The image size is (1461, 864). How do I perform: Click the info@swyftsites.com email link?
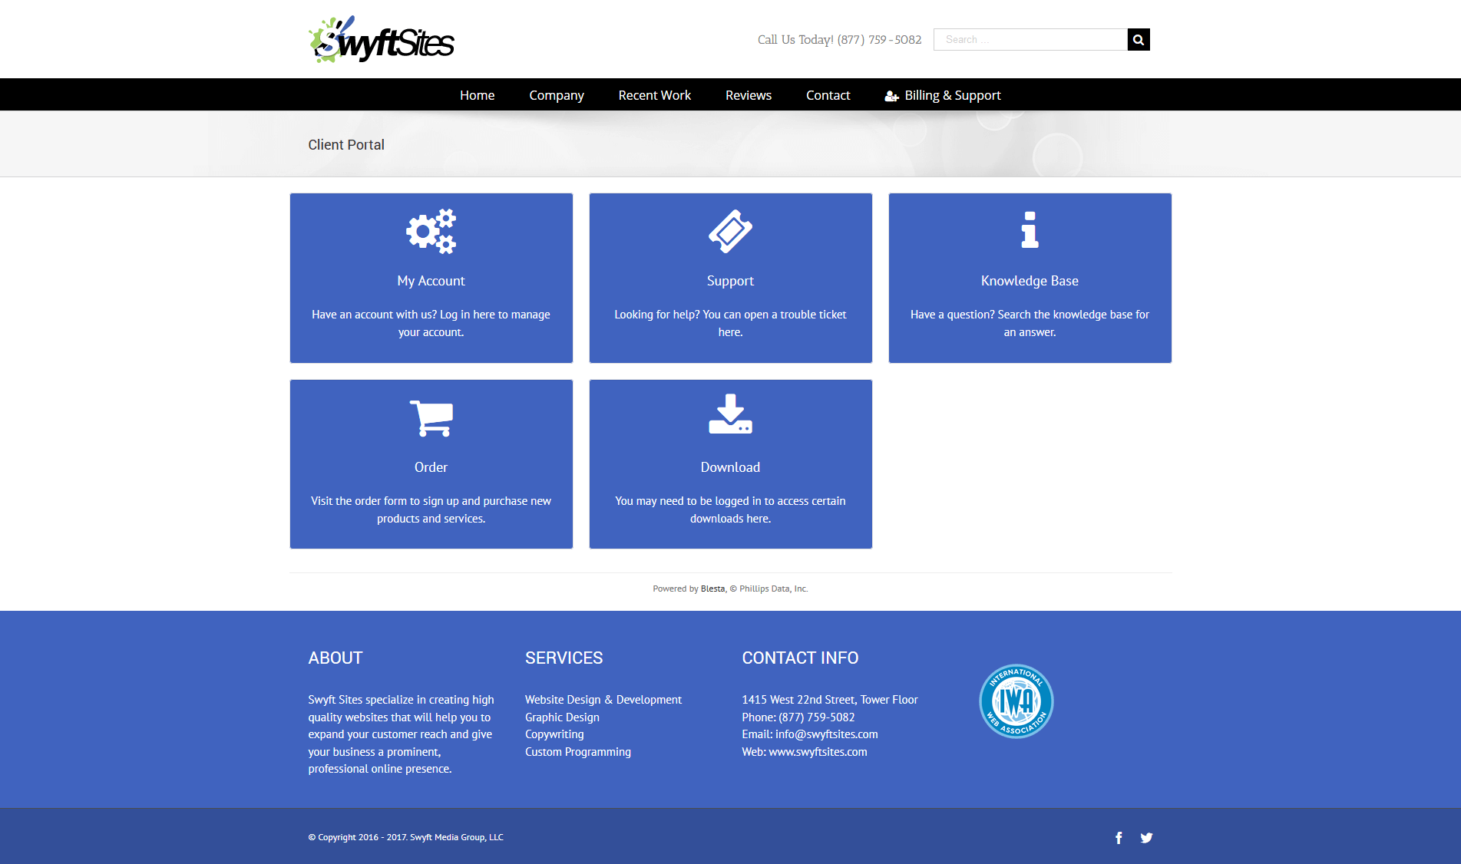coord(826,734)
